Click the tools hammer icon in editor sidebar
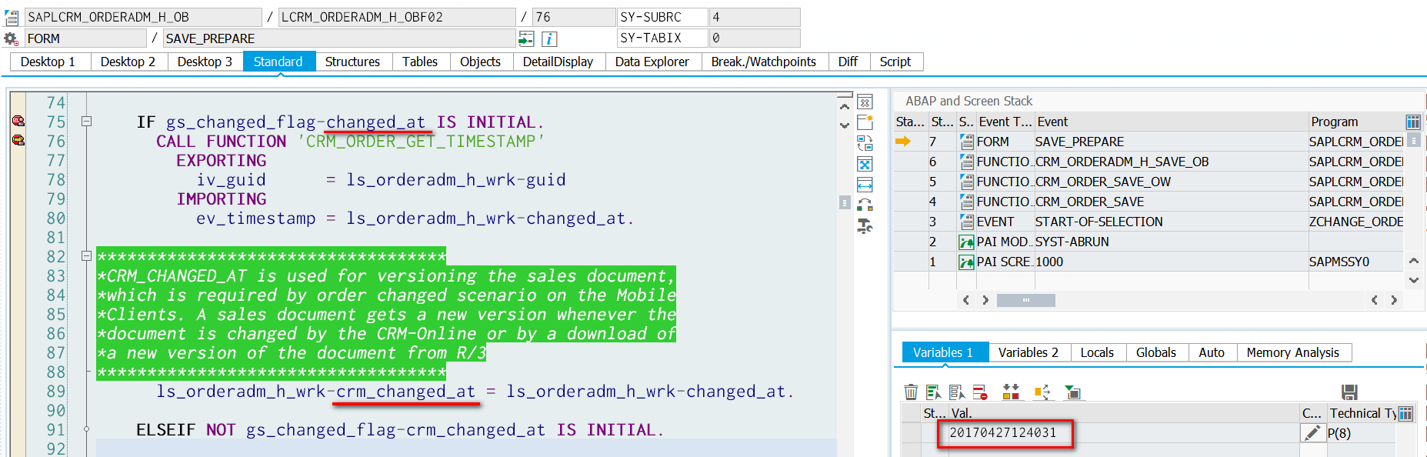The image size is (1427, 457). 865,225
